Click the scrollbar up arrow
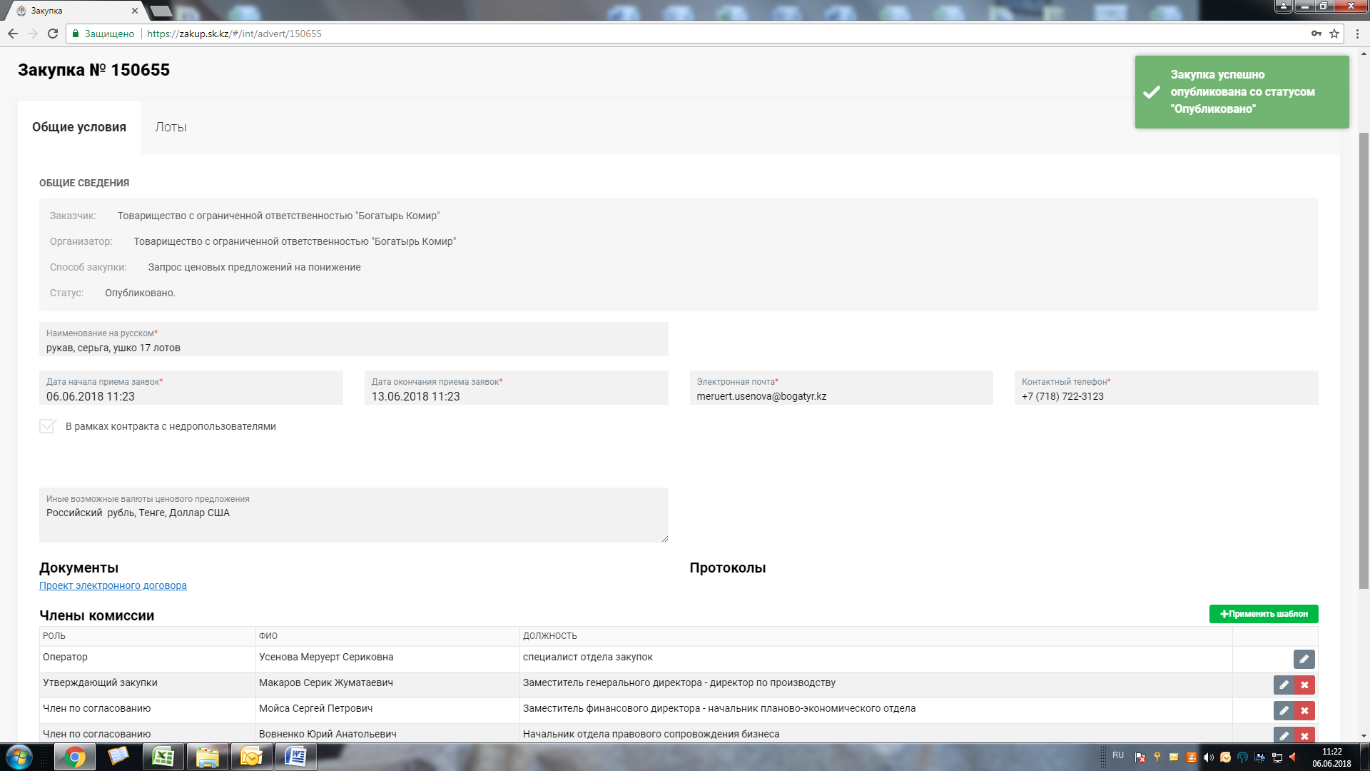 pyautogui.click(x=1364, y=54)
